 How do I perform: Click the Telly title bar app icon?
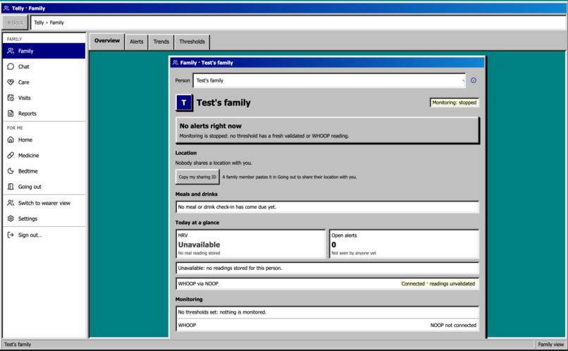pyautogui.click(x=6, y=8)
